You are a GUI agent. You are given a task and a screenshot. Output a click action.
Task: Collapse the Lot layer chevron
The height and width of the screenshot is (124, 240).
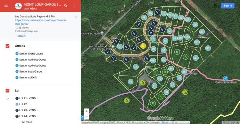coord(8,99)
